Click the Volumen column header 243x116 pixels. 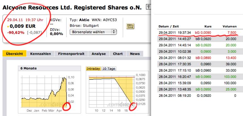pyautogui.click(x=230, y=26)
